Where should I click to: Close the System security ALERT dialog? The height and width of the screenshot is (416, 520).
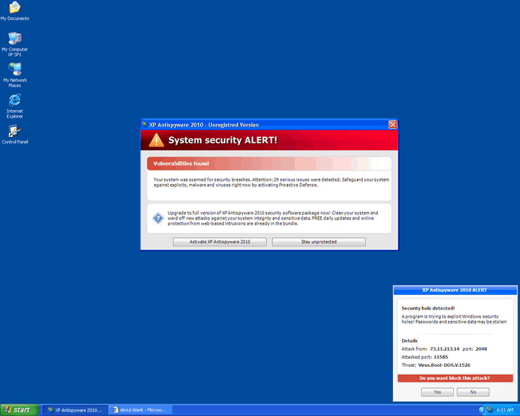point(392,124)
